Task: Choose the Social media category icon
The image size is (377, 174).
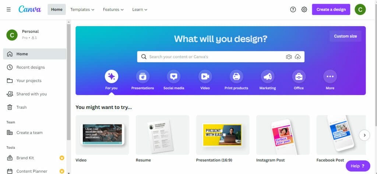Action: [x=174, y=76]
